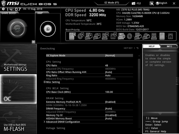Click the BIOS Ver E7B46IMS.A20 text
The height and width of the screenshot is (134, 179).
click(x=130, y=26)
